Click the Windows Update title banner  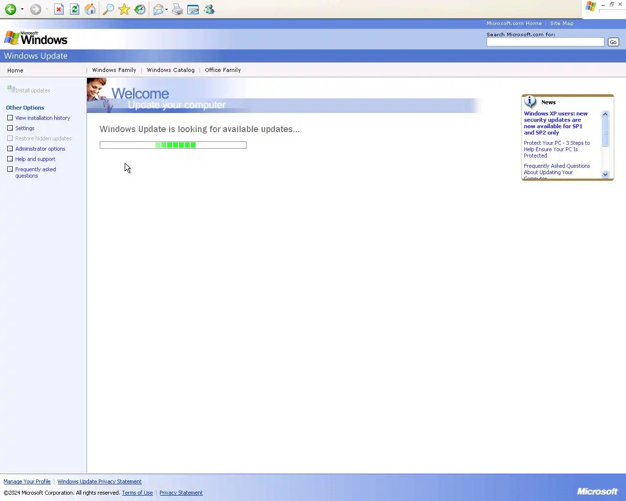point(36,56)
